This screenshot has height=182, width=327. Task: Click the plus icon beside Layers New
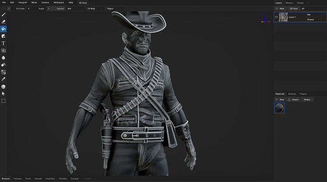coord(277,9)
